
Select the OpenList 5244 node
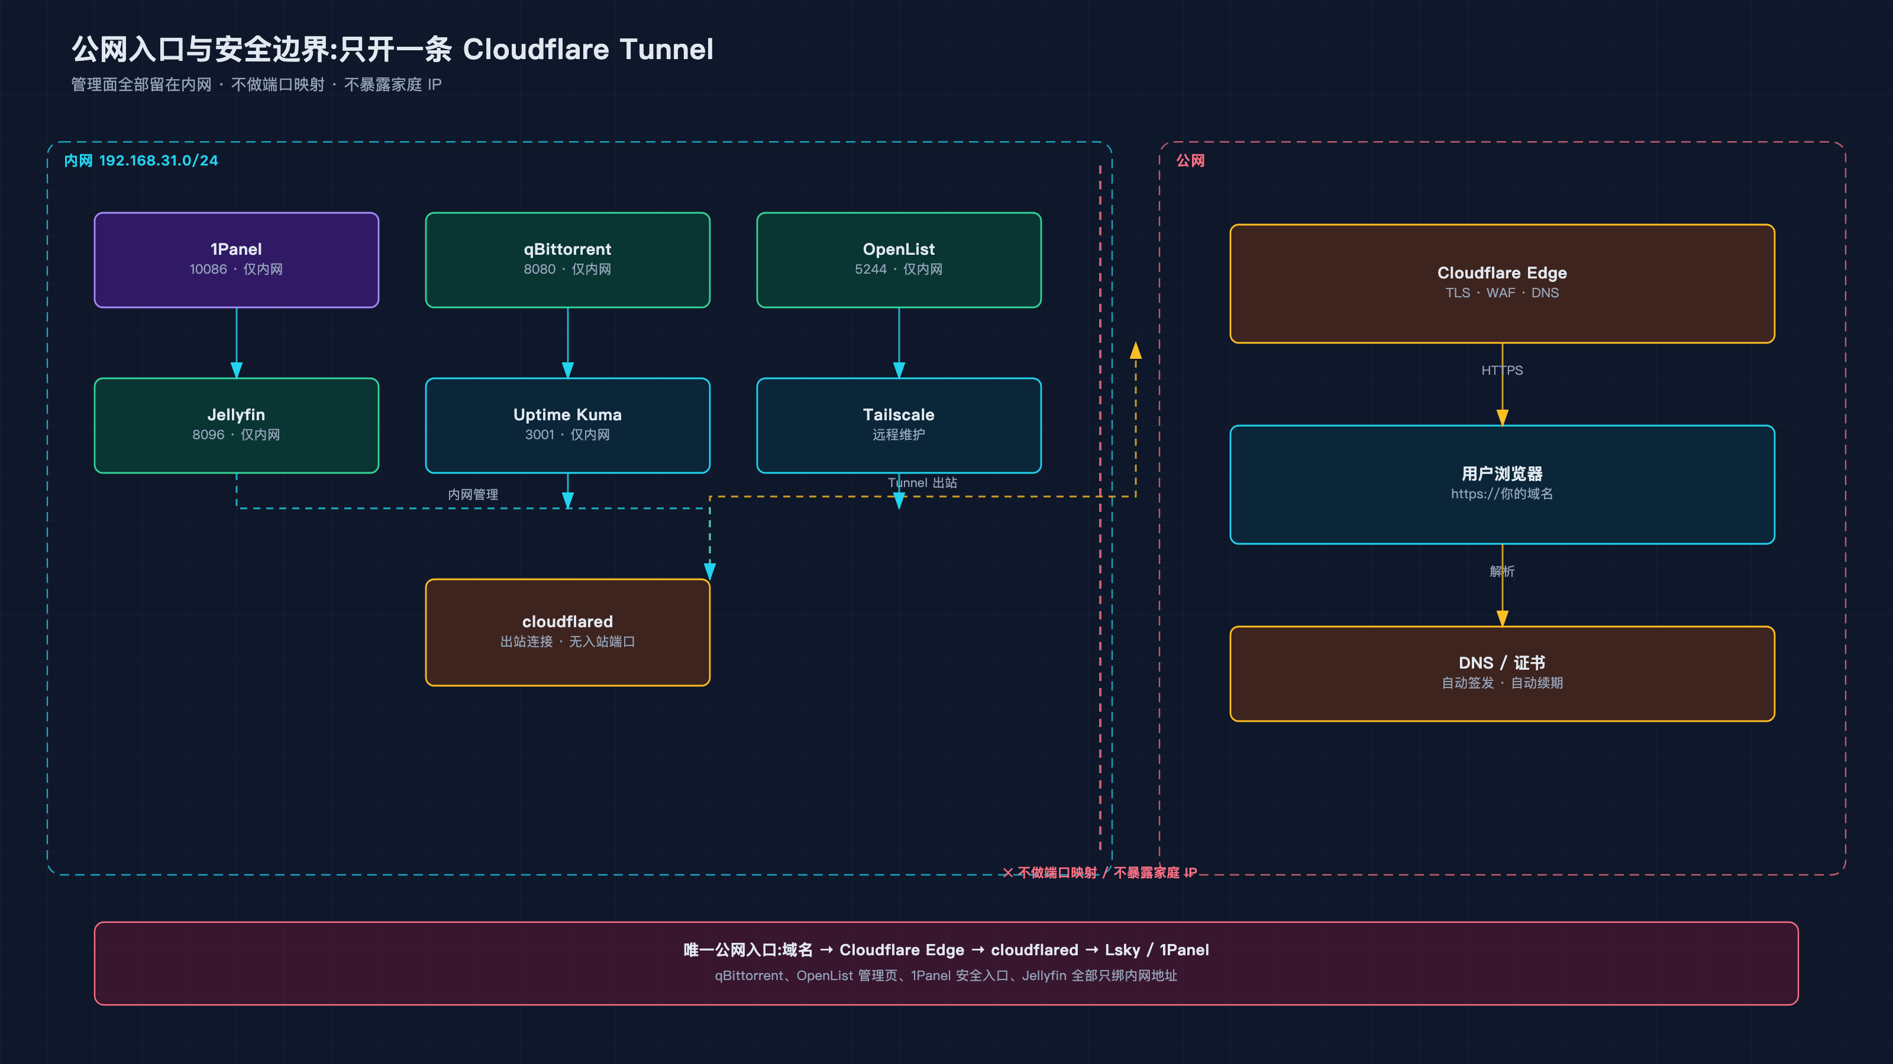(899, 260)
